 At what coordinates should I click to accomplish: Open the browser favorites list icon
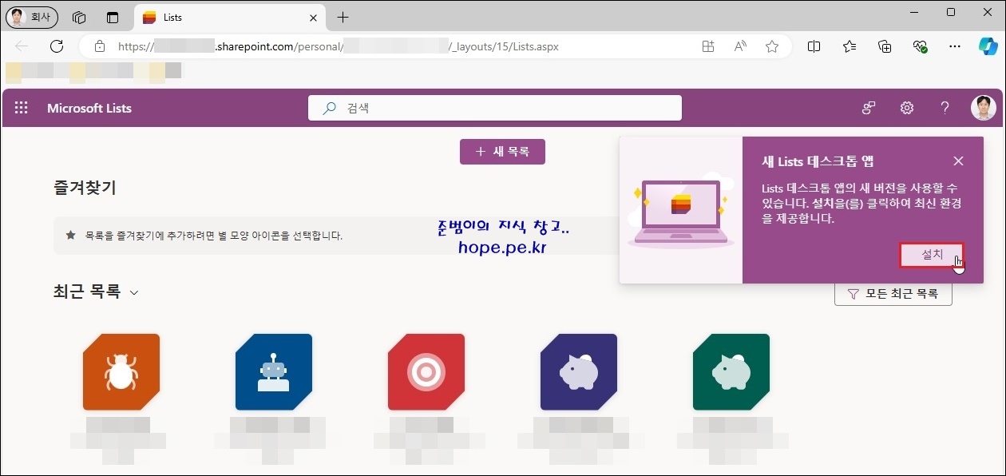coord(850,46)
